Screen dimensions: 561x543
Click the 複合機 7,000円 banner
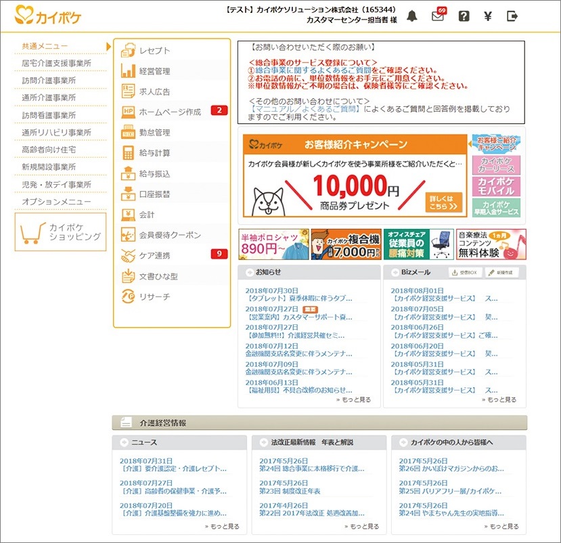pyautogui.click(x=346, y=244)
